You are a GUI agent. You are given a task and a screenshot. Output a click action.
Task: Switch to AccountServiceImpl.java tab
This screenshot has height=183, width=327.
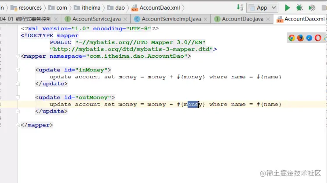coord(171,19)
